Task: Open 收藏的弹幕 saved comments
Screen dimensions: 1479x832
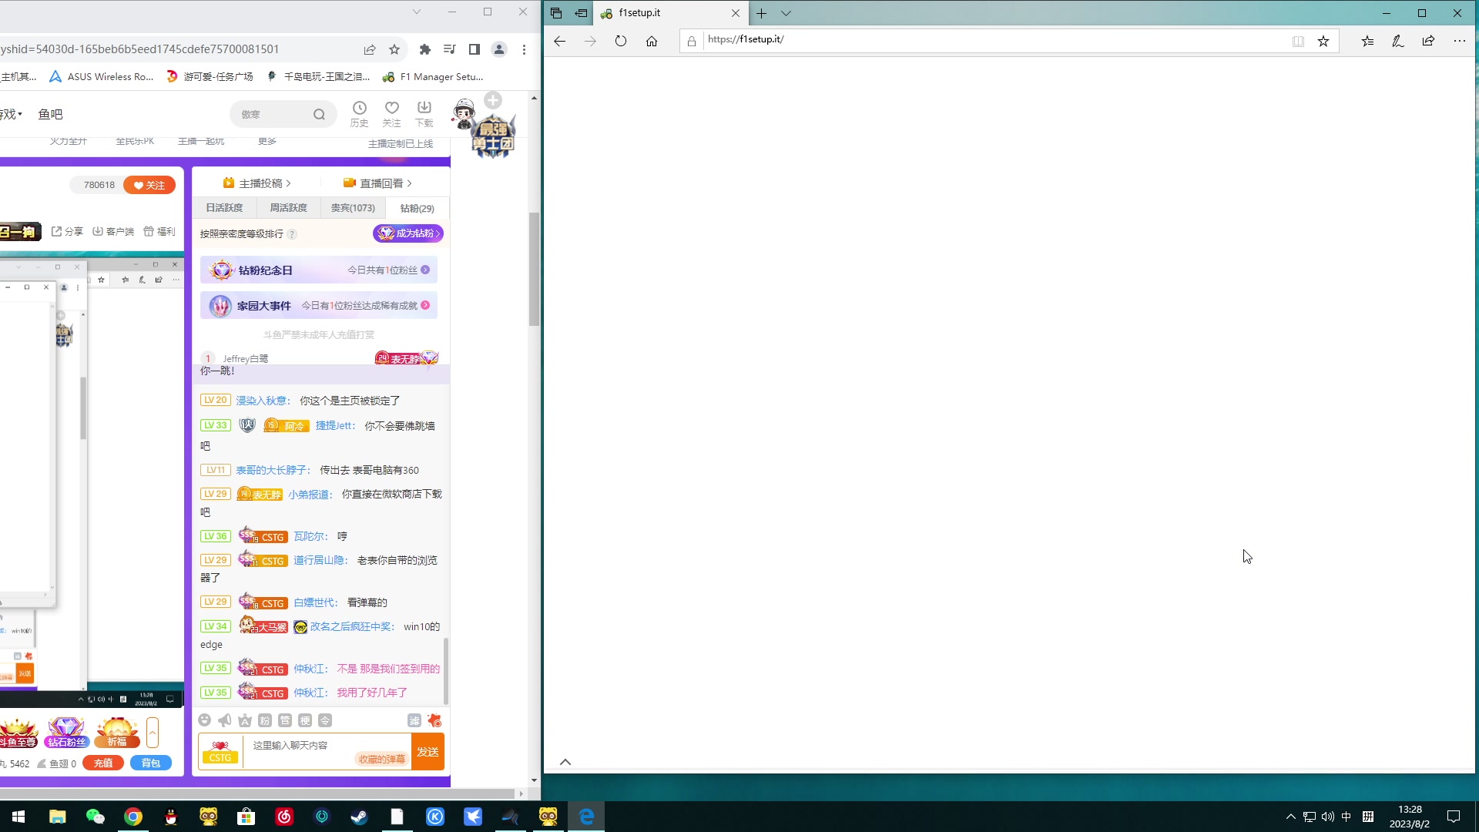Action: coord(381,760)
